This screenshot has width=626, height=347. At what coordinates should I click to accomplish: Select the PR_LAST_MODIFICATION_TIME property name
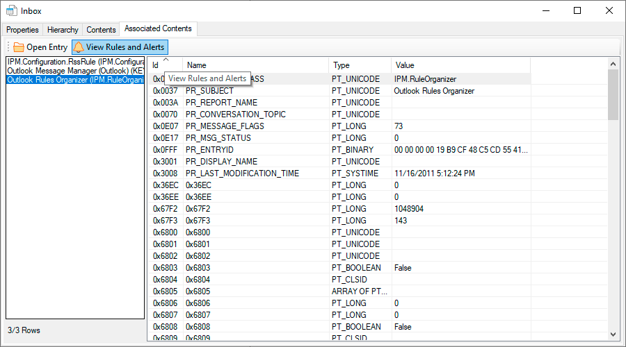(x=242, y=173)
